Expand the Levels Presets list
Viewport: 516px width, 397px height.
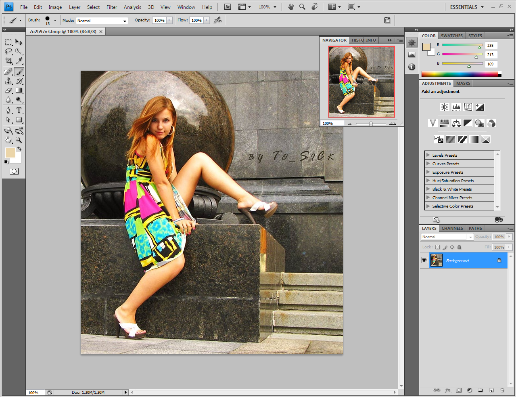(428, 155)
